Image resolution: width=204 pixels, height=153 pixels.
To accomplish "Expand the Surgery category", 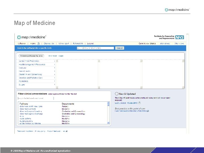I will [36, 85].
